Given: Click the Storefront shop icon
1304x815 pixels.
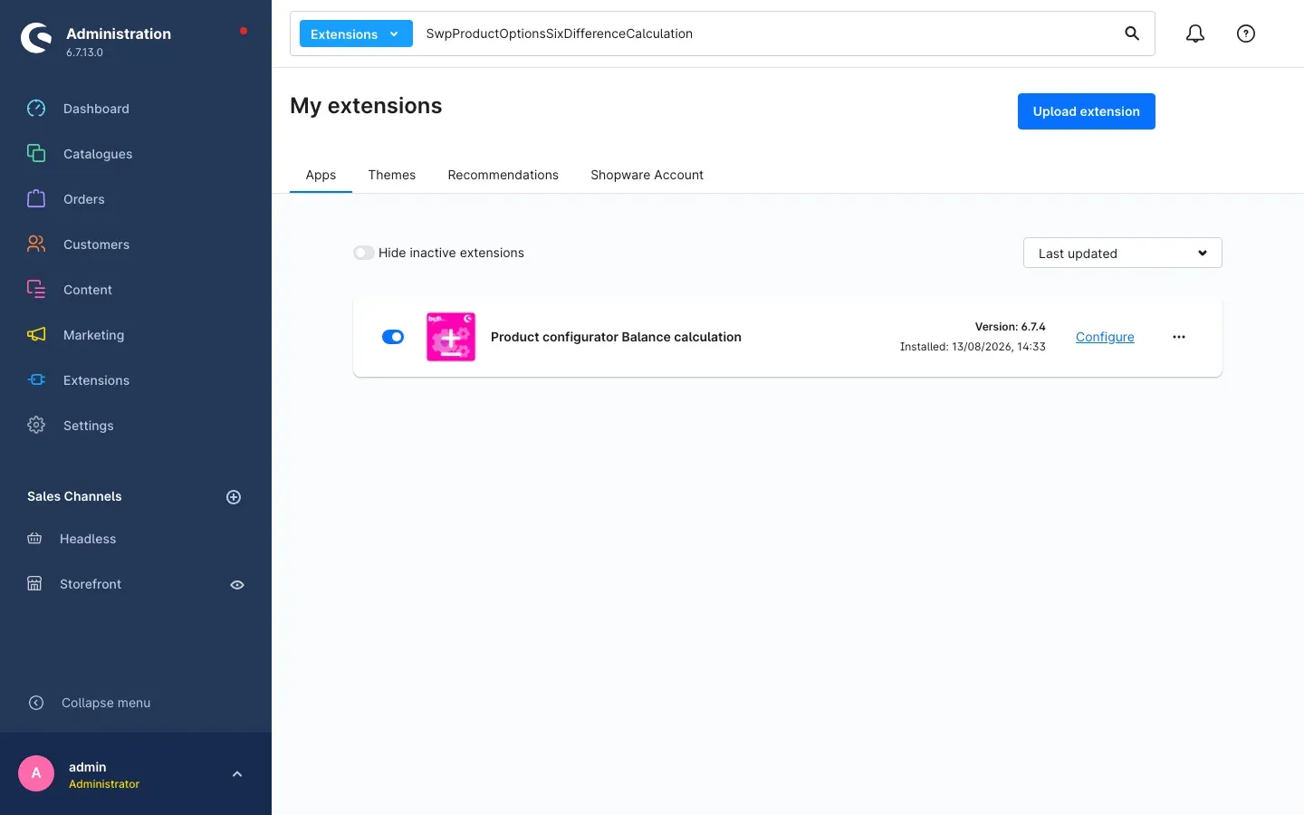Looking at the screenshot, I should pos(34,584).
